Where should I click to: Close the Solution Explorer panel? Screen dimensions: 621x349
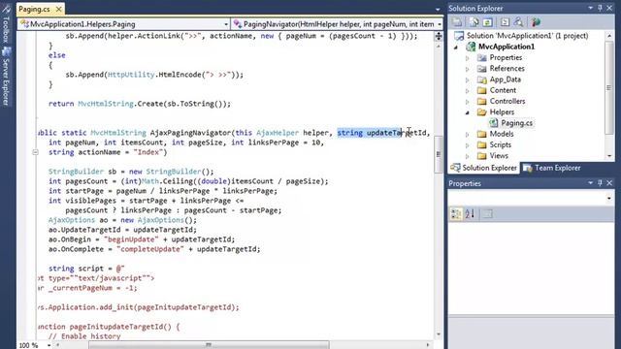(x=609, y=8)
